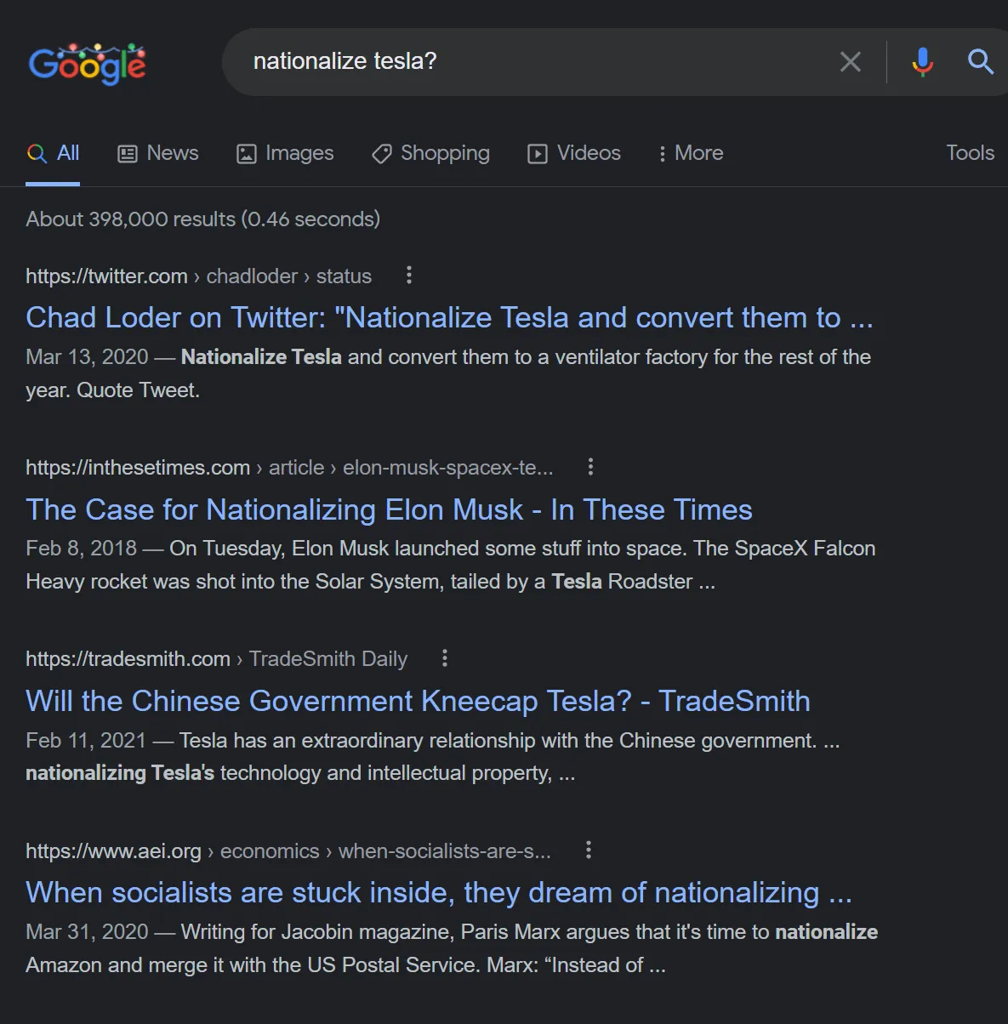Click the "year. Quote Tweet." snippet text
The height and width of the screenshot is (1024, 1008).
click(112, 390)
